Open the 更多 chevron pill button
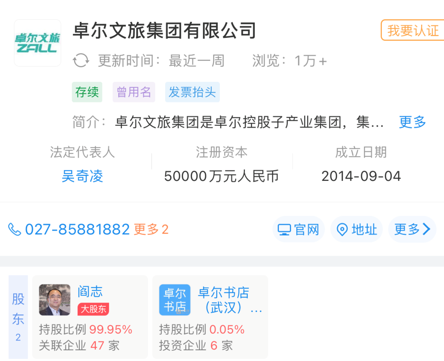 [x=412, y=229]
